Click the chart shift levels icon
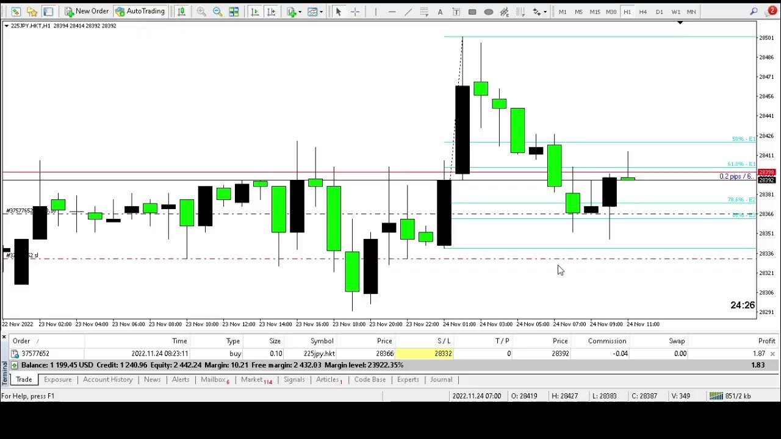This screenshot has width=781, height=439. (181, 12)
